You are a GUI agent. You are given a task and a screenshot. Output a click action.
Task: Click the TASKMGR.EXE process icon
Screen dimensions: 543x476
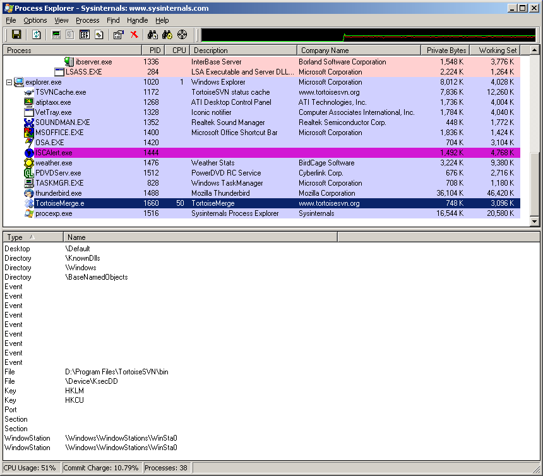29,183
